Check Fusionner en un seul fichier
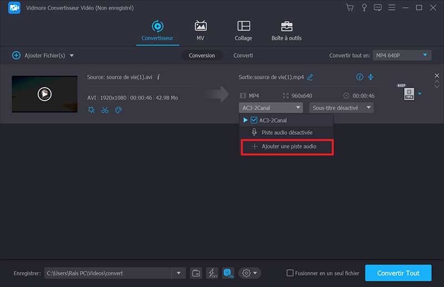Image resolution: width=444 pixels, height=287 pixels. (x=290, y=273)
